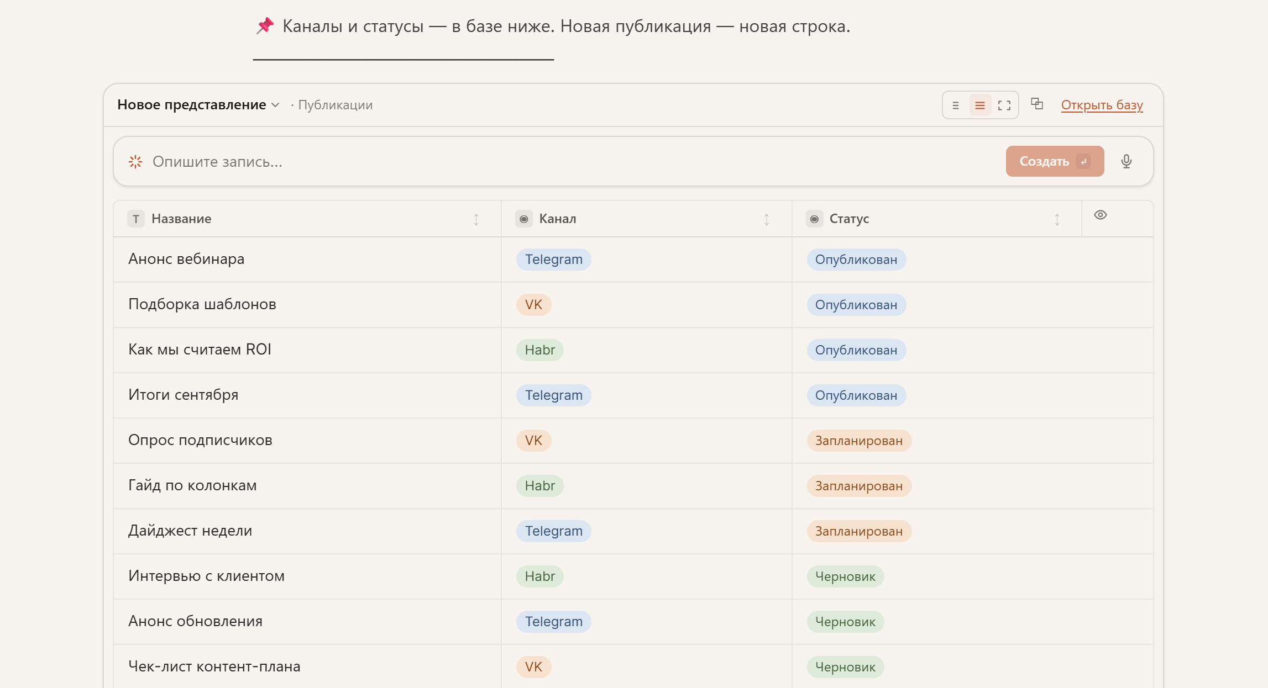Click the select type icon beside Статус
This screenshot has width=1268, height=688.
pyautogui.click(x=814, y=219)
